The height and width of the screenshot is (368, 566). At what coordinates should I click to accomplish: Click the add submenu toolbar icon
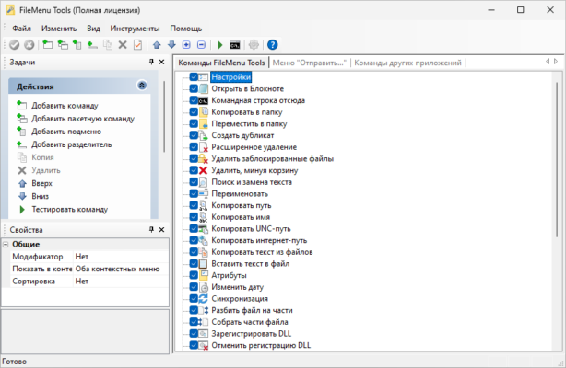(x=77, y=45)
